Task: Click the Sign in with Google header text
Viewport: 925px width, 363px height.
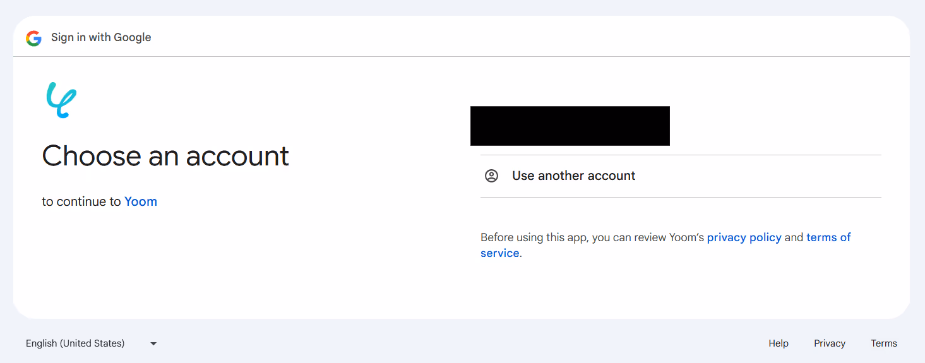Action: click(x=101, y=37)
